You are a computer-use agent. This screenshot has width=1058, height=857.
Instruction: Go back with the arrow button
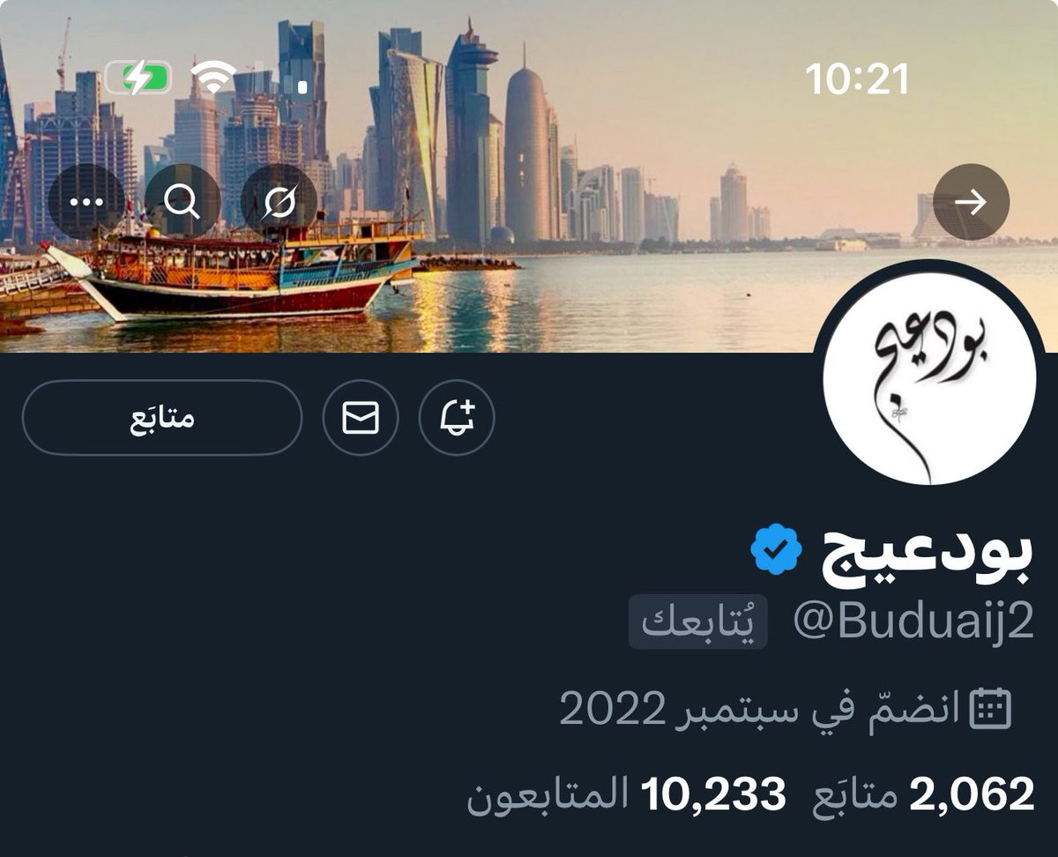(971, 202)
